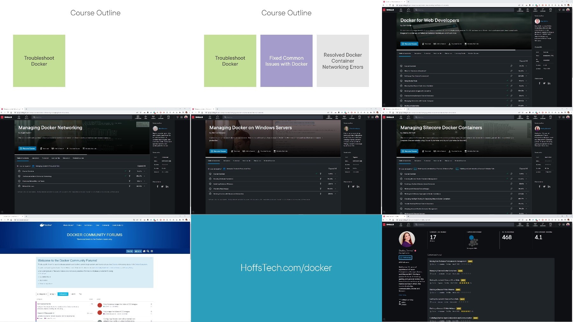
Task: Open the all categories dropdown on Docker forums
Action: pyautogui.click(x=42, y=294)
